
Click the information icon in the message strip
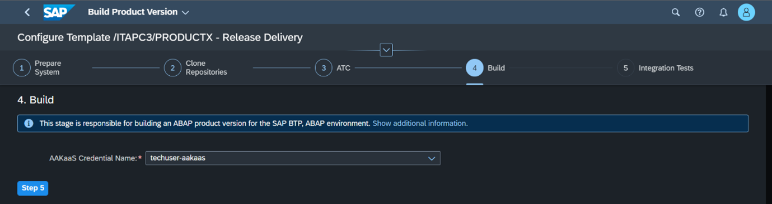point(29,123)
